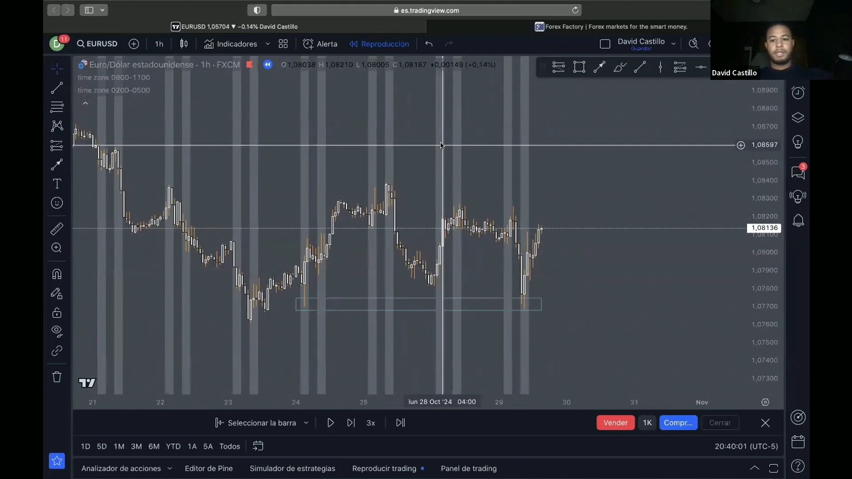This screenshot has height=479, width=852.
Task: Select the ruler measure tool
Action: pos(57,229)
